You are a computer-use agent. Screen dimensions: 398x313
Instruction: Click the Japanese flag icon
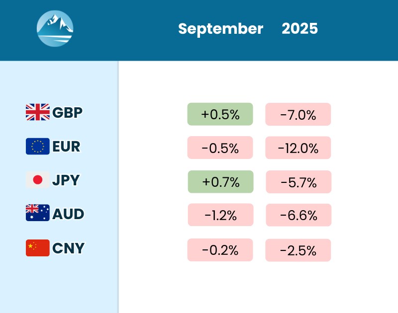[38, 180]
